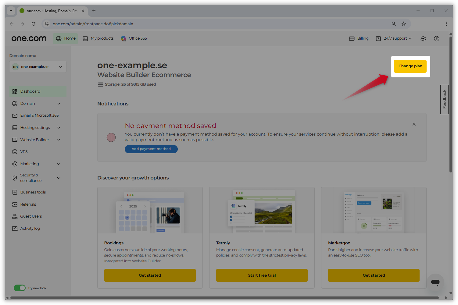Image resolution: width=458 pixels, height=305 pixels.
Task: Select Dashboard in the sidebar
Action: (38, 91)
